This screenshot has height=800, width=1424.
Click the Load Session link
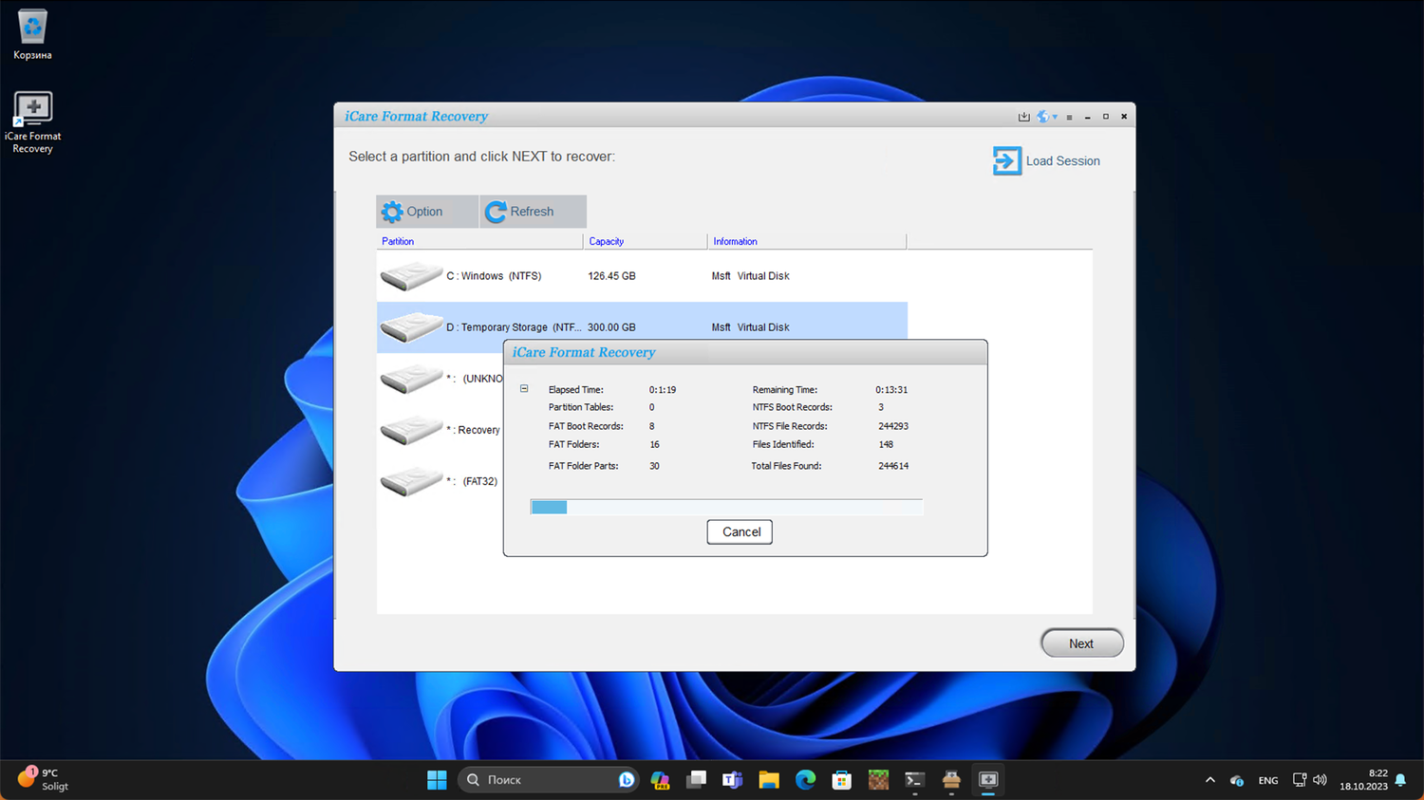click(1062, 161)
